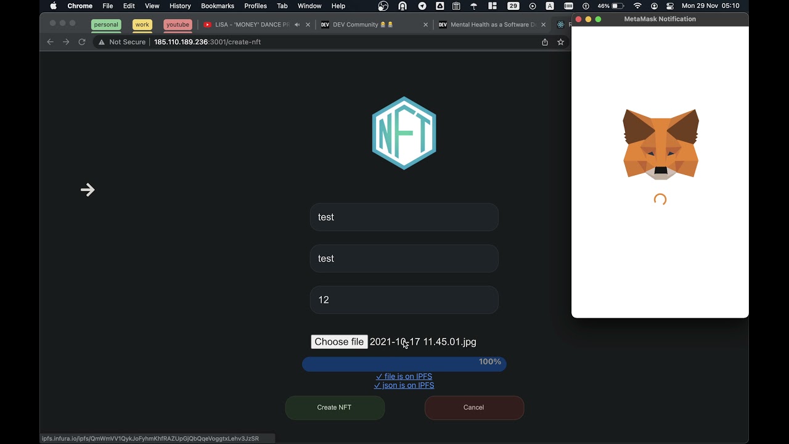Screen dimensions: 789x444
Task: Bookmark this page with the star icon
Action: 561,42
